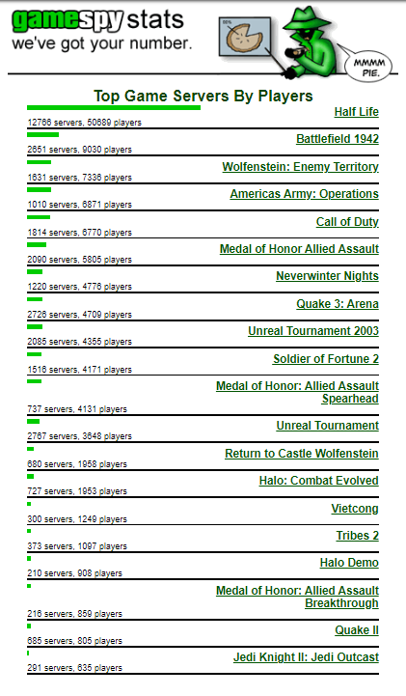Open Return to Castle Wolfenstein link
The width and height of the screenshot is (406, 696).
(302, 454)
